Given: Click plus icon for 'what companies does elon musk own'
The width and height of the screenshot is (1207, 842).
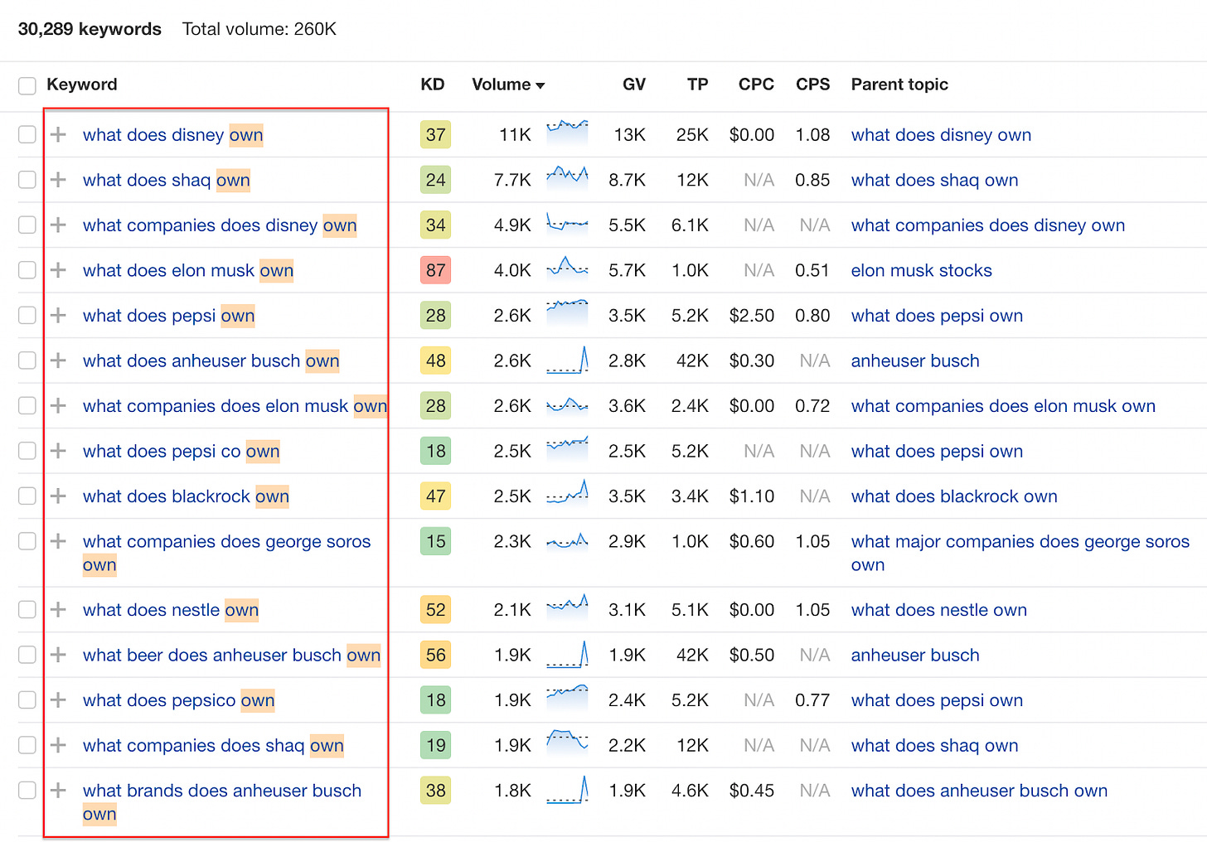Looking at the screenshot, I should click(x=58, y=405).
